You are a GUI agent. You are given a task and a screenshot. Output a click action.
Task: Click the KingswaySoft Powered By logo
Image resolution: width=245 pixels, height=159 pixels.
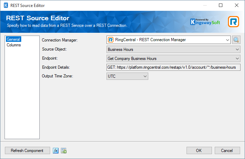pyautogui.click(x=205, y=22)
